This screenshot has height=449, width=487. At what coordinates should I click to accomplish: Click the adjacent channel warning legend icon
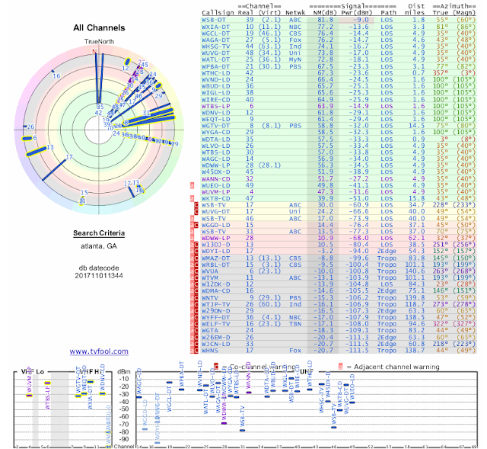[x=340, y=367]
